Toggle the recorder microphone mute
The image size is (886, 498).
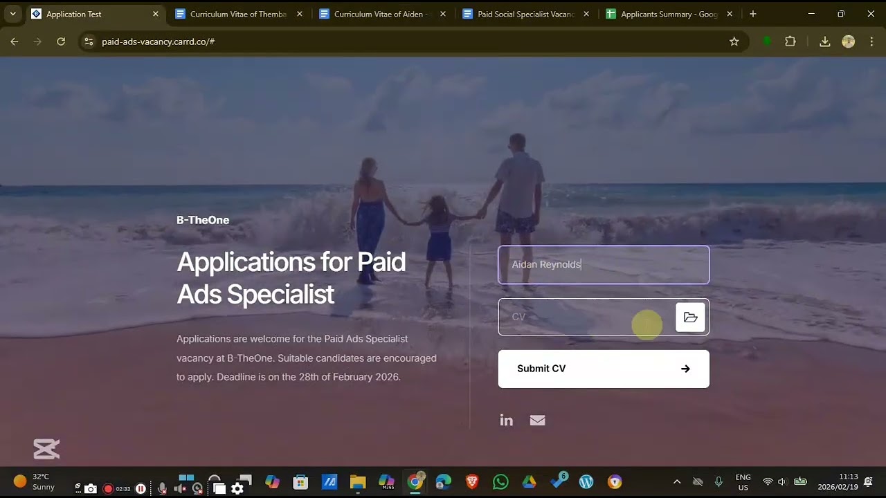click(162, 489)
